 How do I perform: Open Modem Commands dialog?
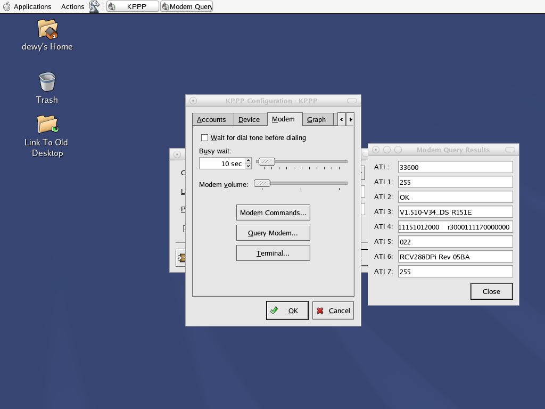pyautogui.click(x=273, y=212)
